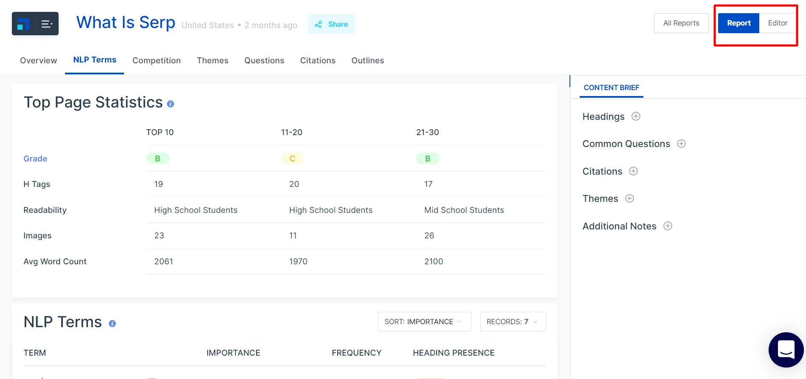Image resolution: width=806 pixels, height=379 pixels.
Task: Go to the Outlines tab
Action: pyautogui.click(x=367, y=60)
